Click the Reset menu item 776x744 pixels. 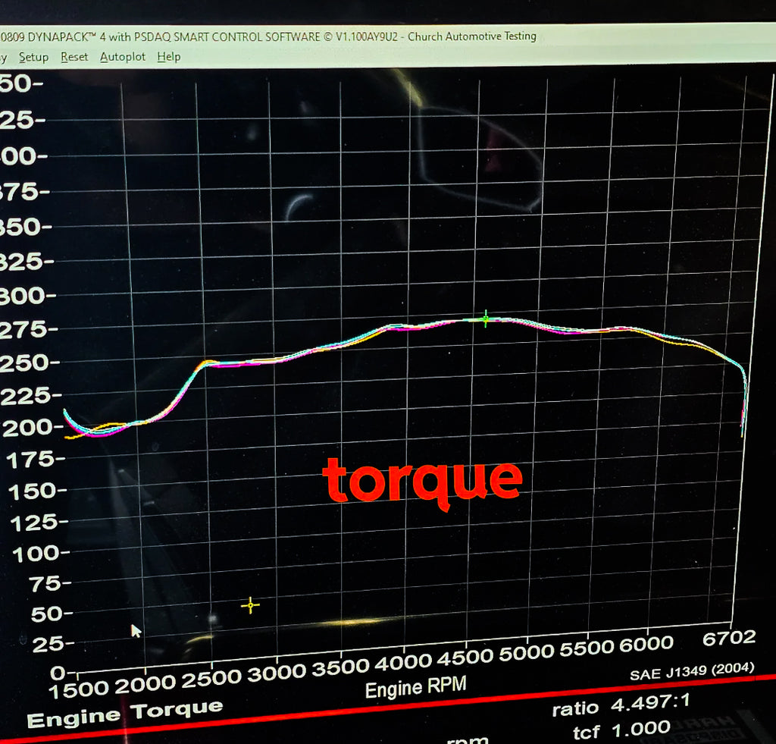click(74, 56)
